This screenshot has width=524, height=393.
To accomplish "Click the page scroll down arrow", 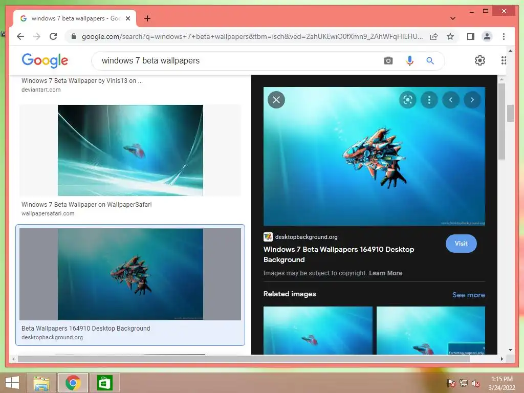I will (x=510, y=350).
